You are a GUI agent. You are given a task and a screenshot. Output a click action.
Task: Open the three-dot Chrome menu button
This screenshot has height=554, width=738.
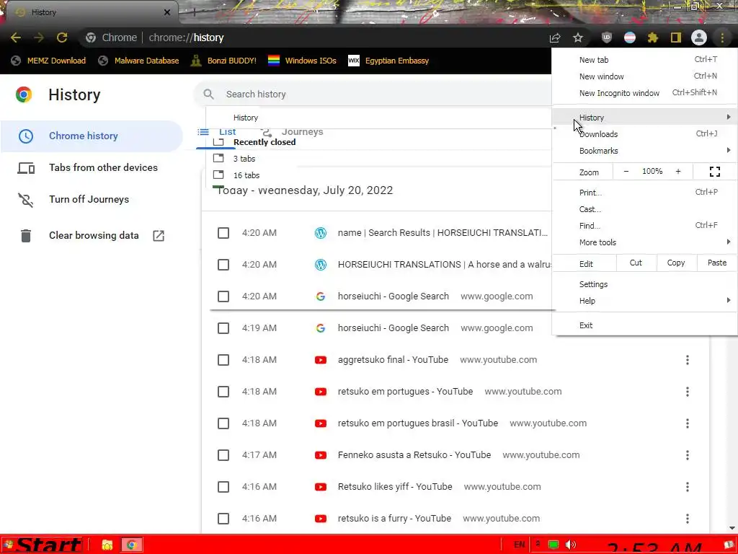[x=722, y=38]
